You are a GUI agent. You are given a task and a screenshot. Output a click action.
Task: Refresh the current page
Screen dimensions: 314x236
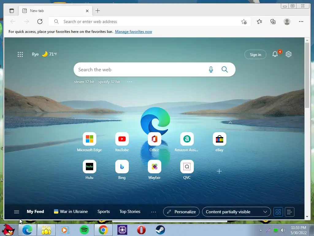[40, 22]
